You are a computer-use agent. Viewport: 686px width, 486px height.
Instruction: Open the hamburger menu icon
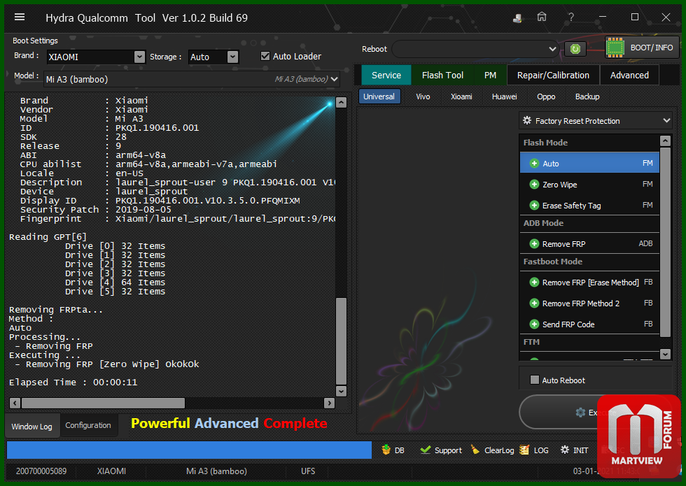tap(20, 17)
